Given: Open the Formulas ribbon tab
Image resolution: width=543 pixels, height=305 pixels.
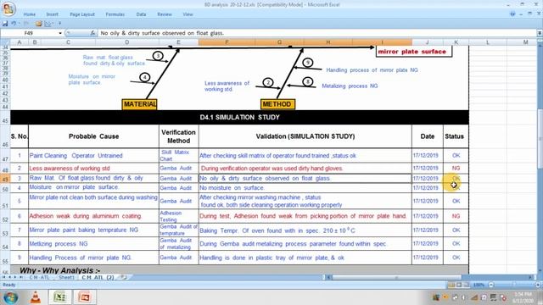Looking at the screenshot, I should pyautogui.click(x=115, y=14).
